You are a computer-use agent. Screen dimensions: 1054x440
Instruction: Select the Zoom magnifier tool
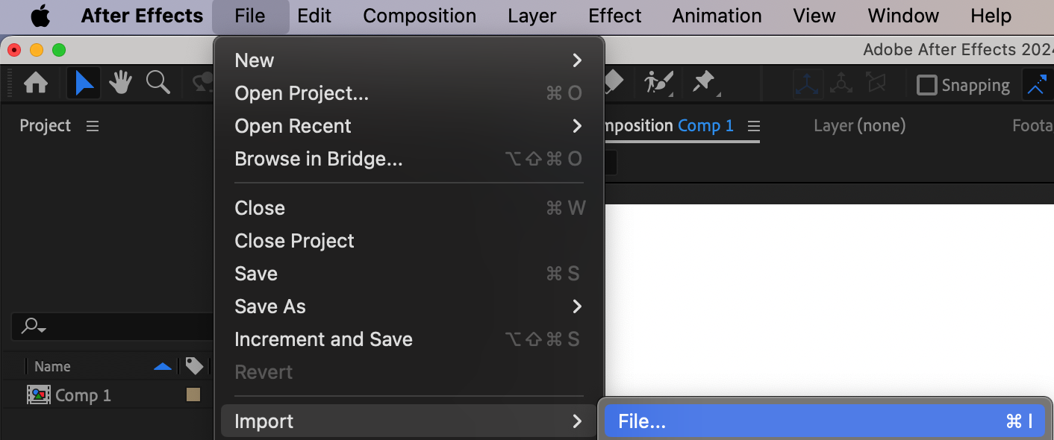[x=158, y=83]
